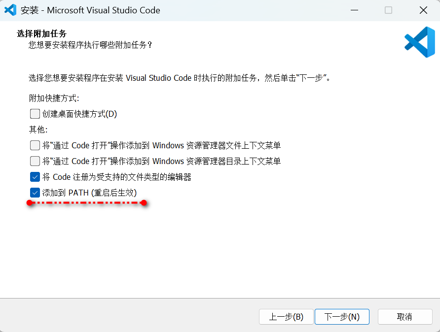Viewport: 440px width, 332px height.
Task: Close the installer window
Action: click(423, 10)
